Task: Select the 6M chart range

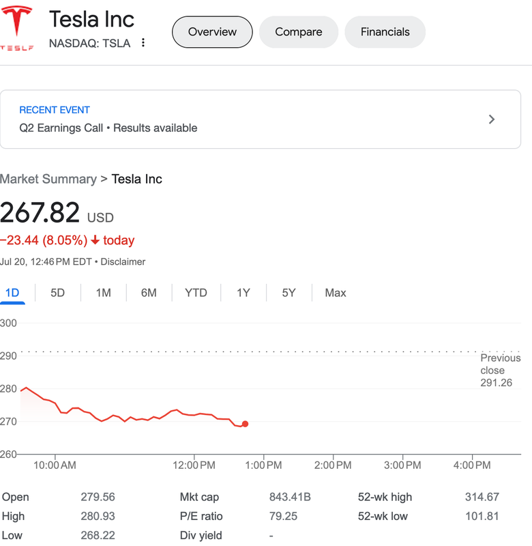Action: point(149,293)
